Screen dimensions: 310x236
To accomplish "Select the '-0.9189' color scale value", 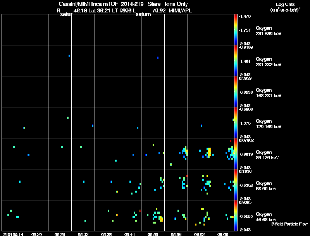I will (246, 47).
